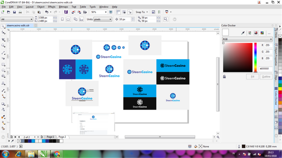282x158 pixels.
Task: Select the Zoom tool in the toolbox
Action: (3, 46)
